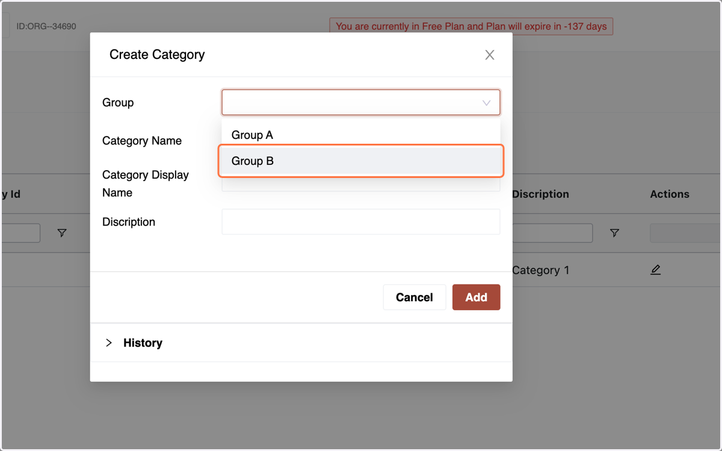Click the Discription column filter input
The width and height of the screenshot is (722, 451).
[552, 233]
